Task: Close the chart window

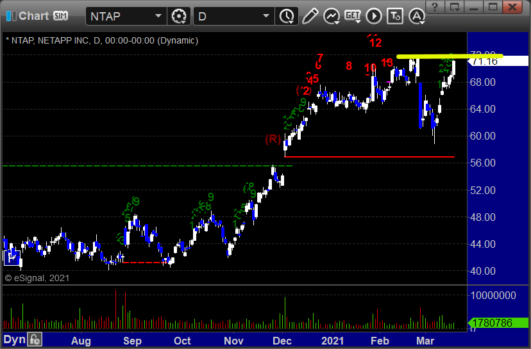Action: pyautogui.click(x=512, y=6)
